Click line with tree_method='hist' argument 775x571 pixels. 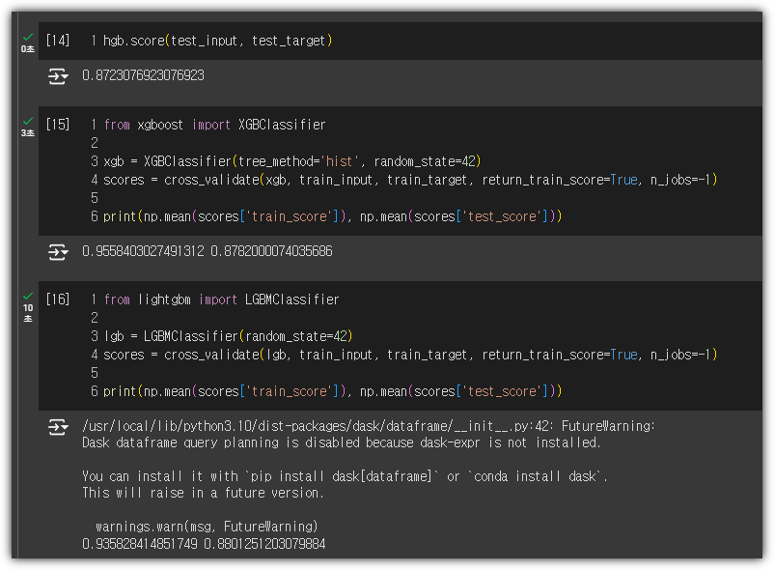pos(292,161)
